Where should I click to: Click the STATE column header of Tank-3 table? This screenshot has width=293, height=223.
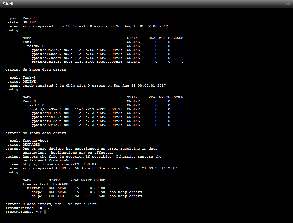(x=132, y=97)
